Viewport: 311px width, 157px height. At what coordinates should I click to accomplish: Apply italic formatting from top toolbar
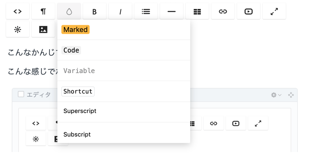[x=120, y=12]
